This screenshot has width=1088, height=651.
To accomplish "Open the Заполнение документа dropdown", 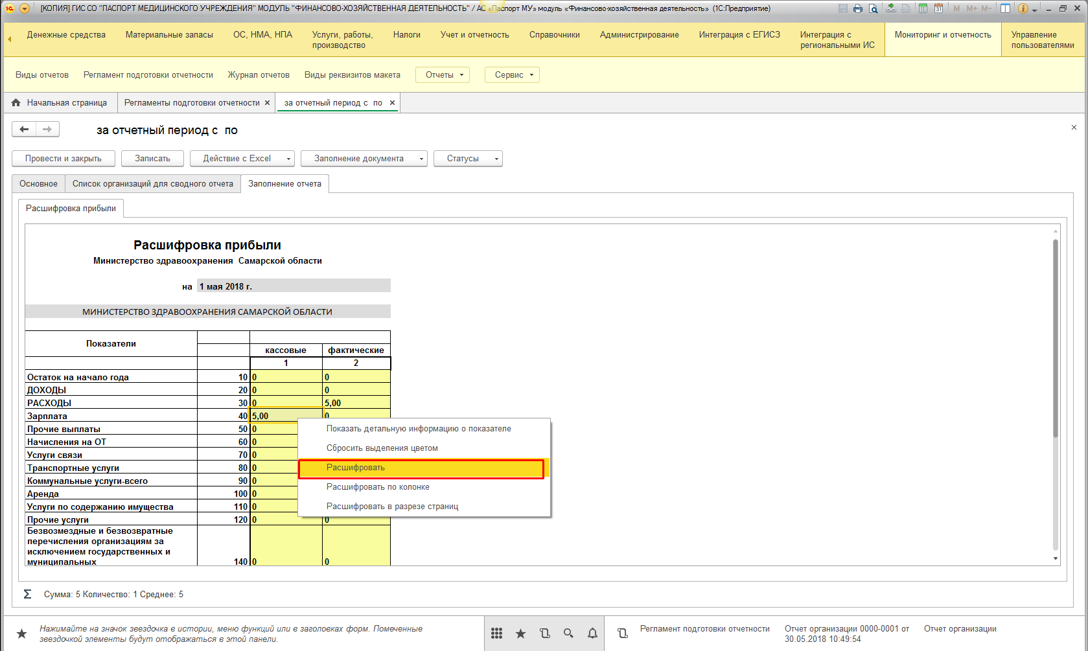I will (364, 159).
